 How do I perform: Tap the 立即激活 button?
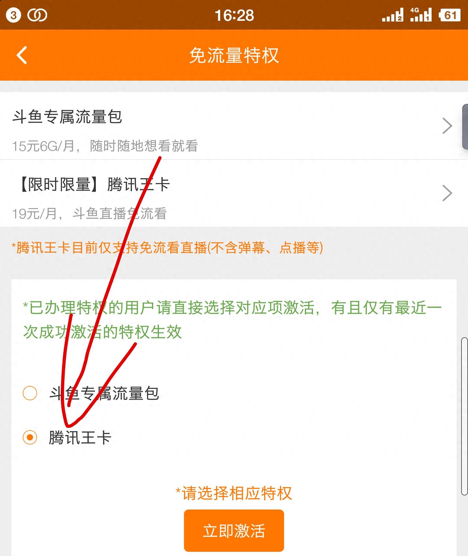pyautogui.click(x=234, y=531)
